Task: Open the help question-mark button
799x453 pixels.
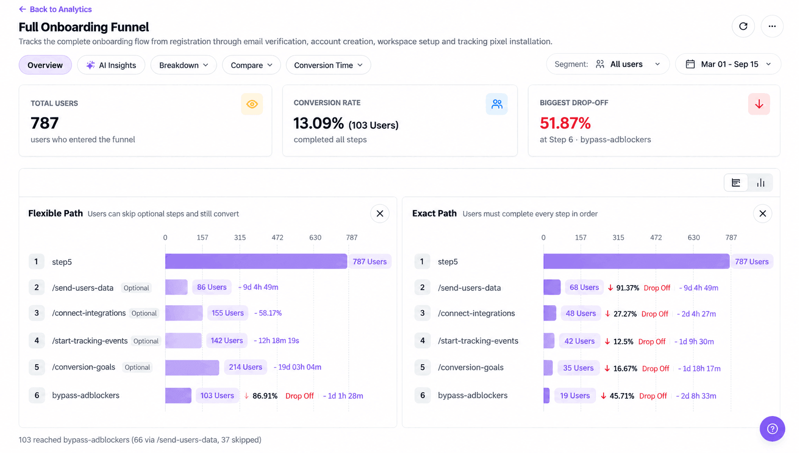Action: coord(772,429)
